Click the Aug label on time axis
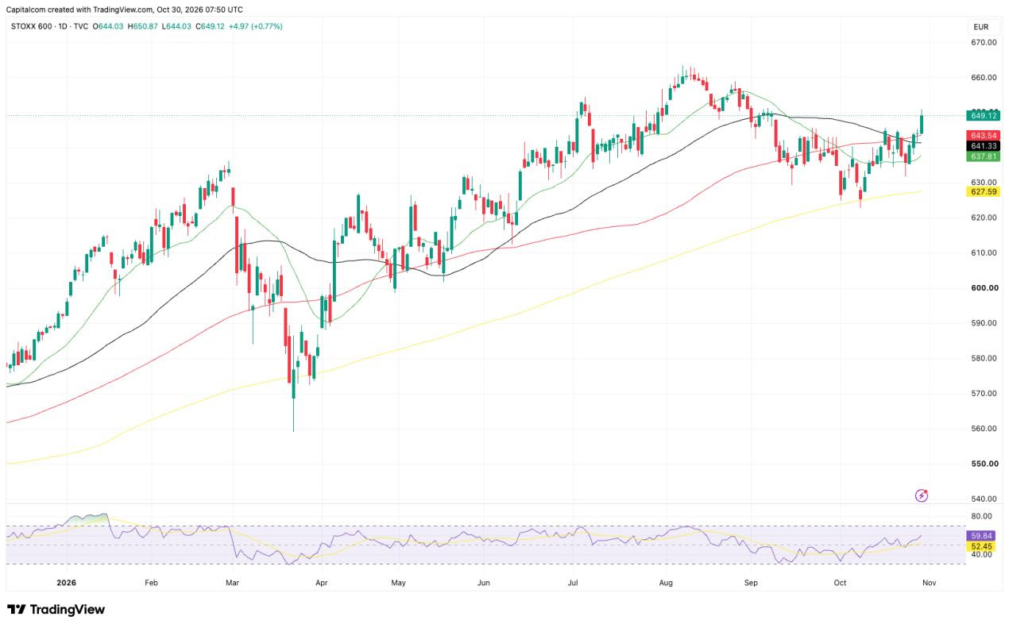This screenshot has height=628, width=1009. [x=667, y=583]
